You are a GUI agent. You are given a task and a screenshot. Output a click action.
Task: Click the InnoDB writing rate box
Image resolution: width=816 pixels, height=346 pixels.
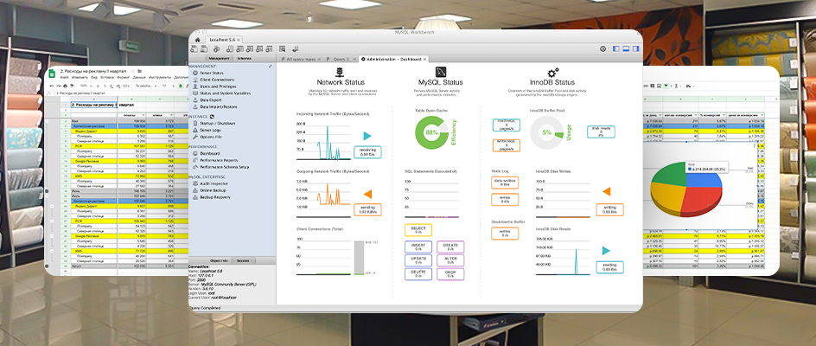[610, 209]
